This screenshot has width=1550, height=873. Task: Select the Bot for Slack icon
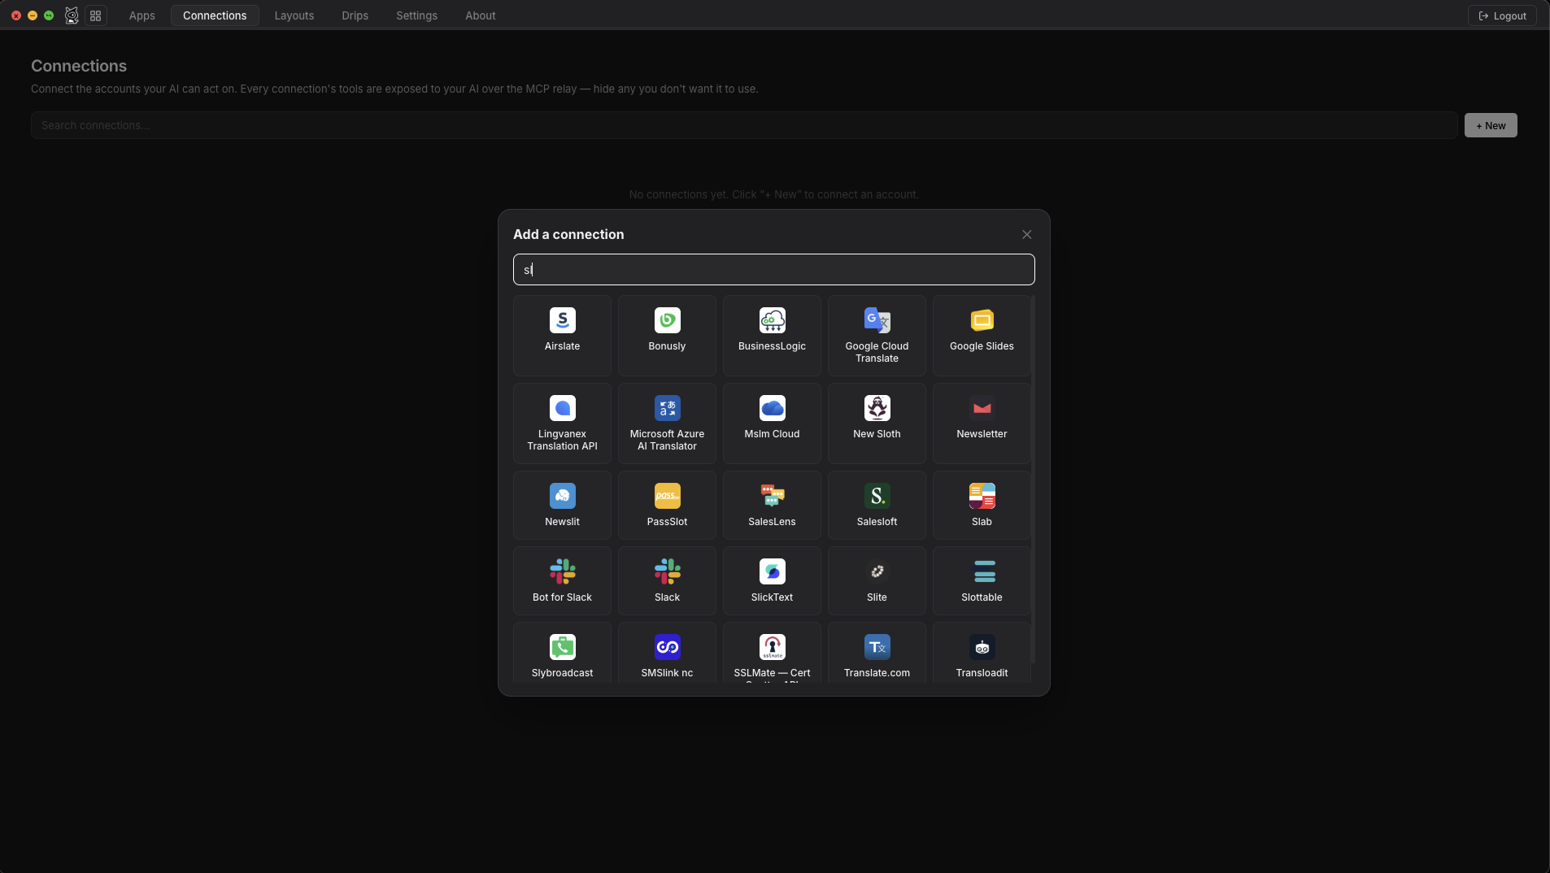[562, 571]
